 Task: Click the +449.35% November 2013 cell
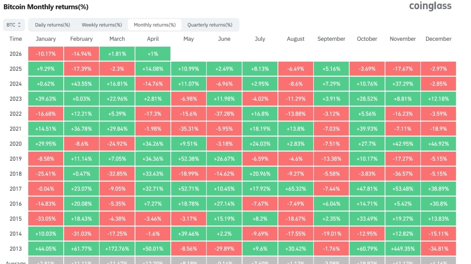pyautogui.click(x=403, y=249)
